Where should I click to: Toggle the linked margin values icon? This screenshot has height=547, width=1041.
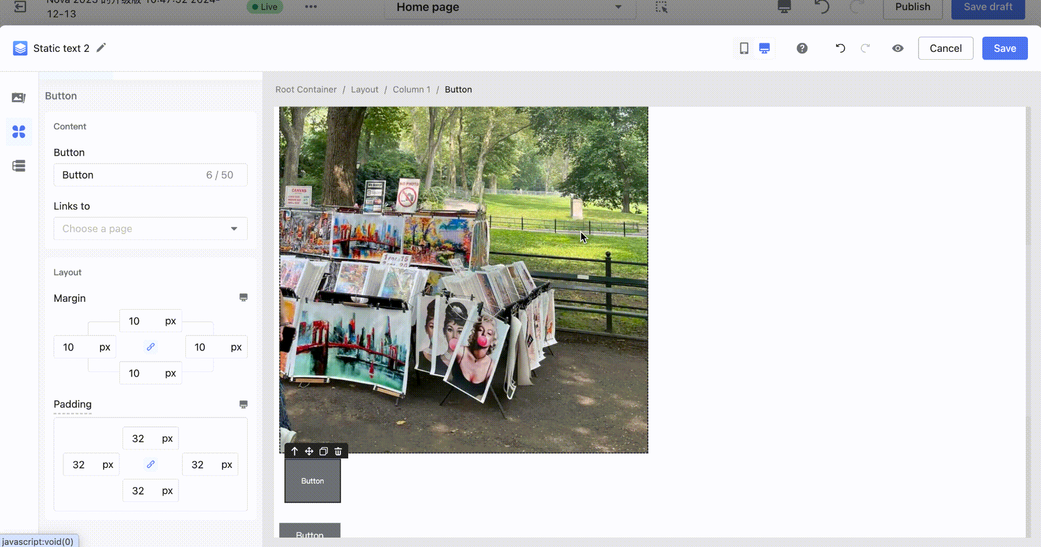(151, 347)
